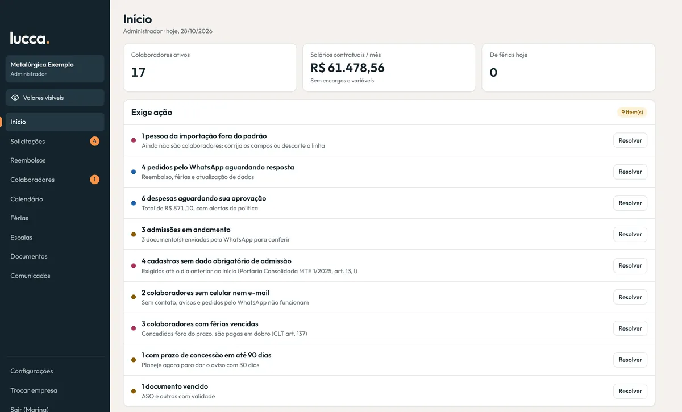Click the De férias hoje card
This screenshot has width=682, height=412.
pyautogui.click(x=568, y=68)
